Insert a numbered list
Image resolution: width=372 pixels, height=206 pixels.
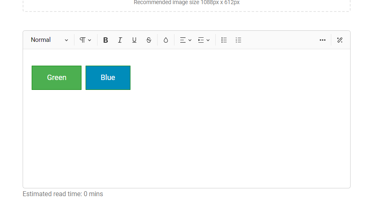238,40
